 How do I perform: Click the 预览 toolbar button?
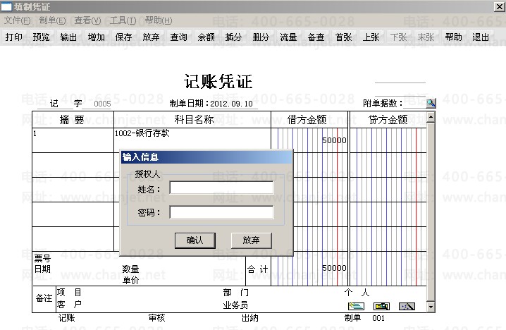[42, 37]
